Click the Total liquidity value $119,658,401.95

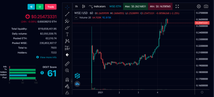click(x=47, y=29)
